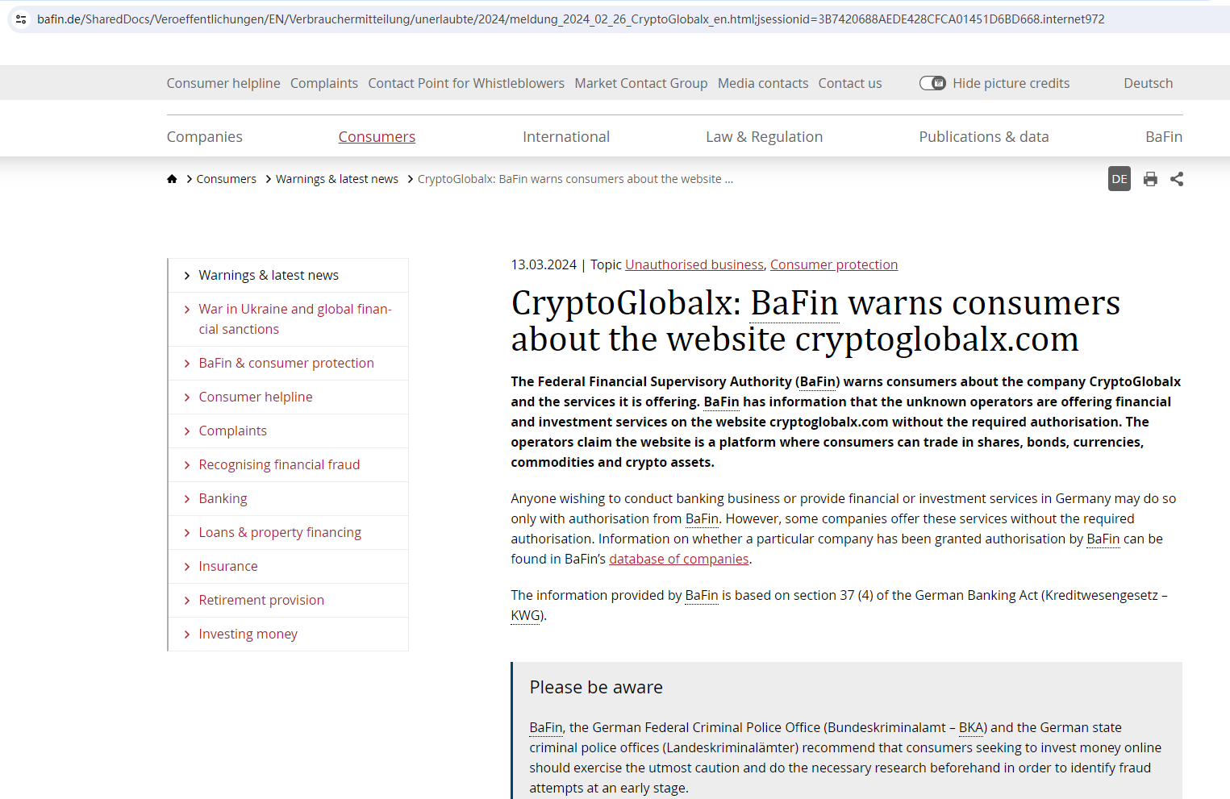Go to Warnings & latest news breadcrumb
1230x799 pixels.
pos(337,179)
